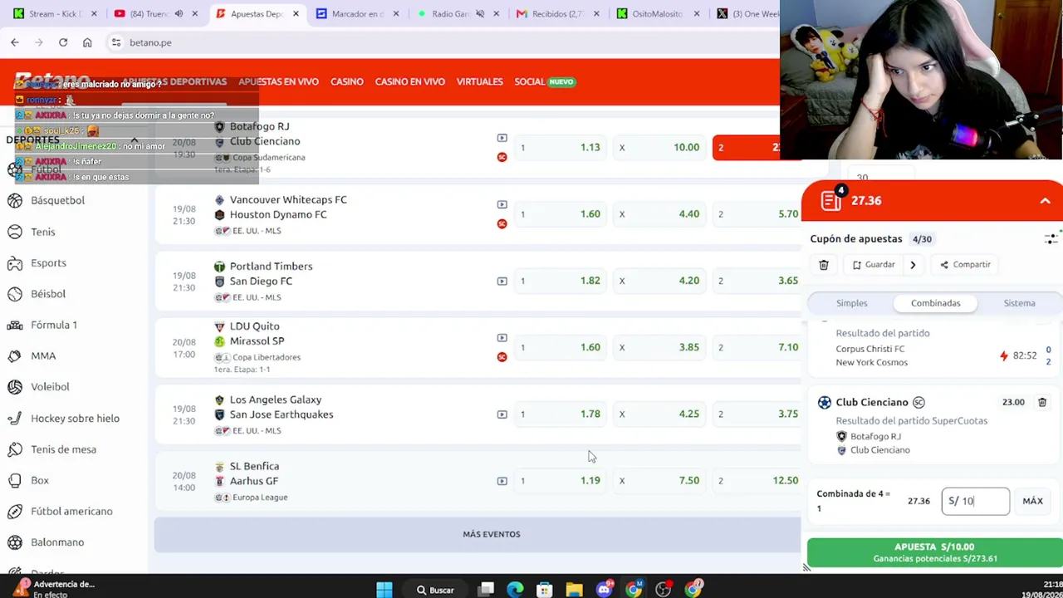1063x598 pixels.
Task: Expand the Guardar options arrow
Action: (x=913, y=265)
